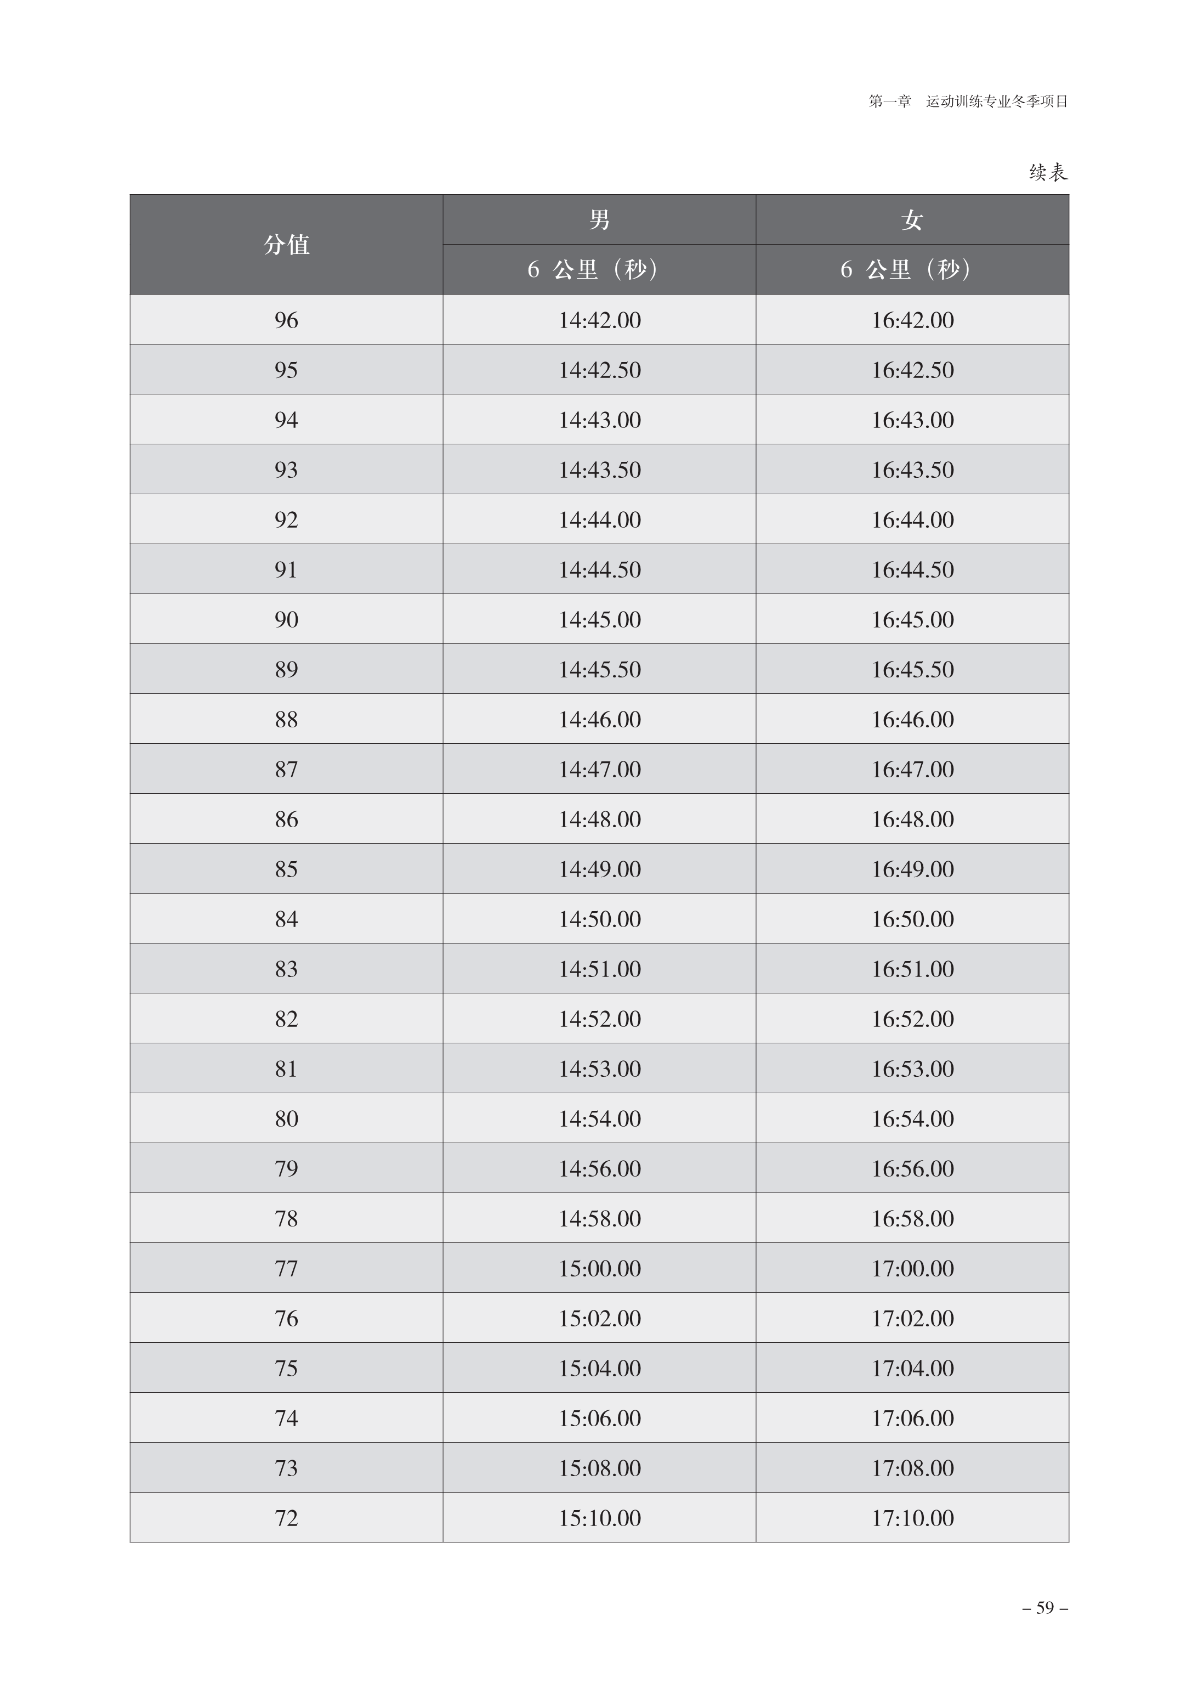The width and height of the screenshot is (1198, 1684).
Task: Select the cell showing 17:04.00
Action: [x=912, y=1367]
